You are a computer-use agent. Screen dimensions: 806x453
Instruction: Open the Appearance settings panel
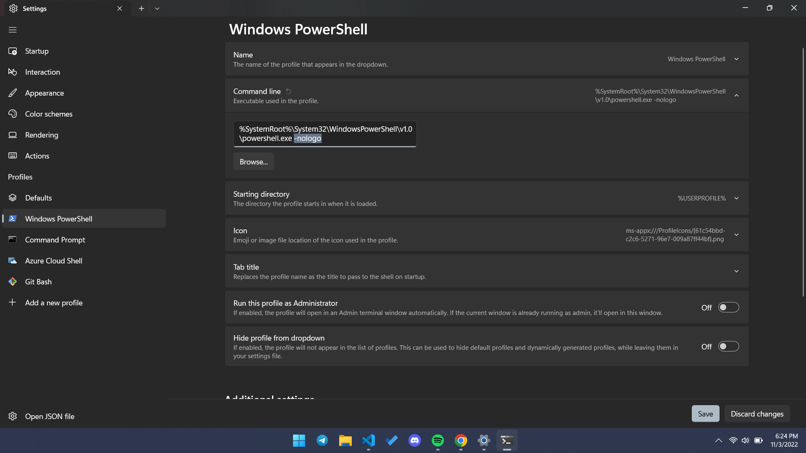[x=44, y=92]
